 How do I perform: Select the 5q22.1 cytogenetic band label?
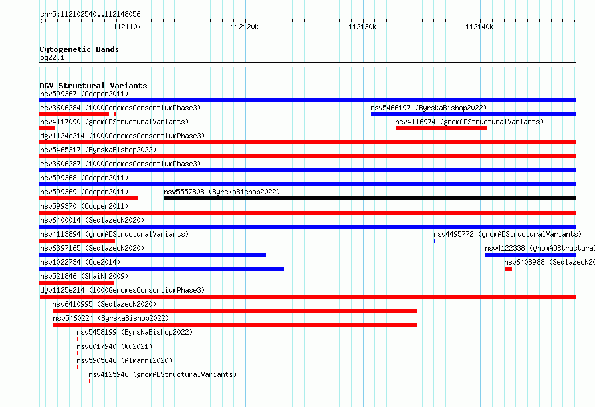[x=52, y=57]
